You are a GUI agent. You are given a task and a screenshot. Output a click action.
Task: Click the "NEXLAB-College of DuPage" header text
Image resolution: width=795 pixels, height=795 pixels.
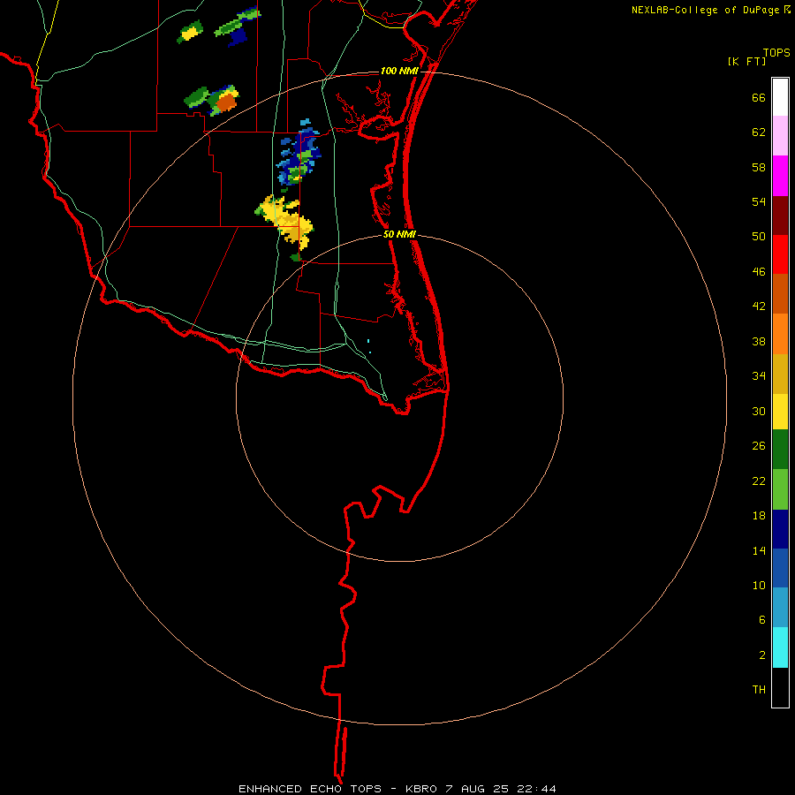tap(705, 10)
